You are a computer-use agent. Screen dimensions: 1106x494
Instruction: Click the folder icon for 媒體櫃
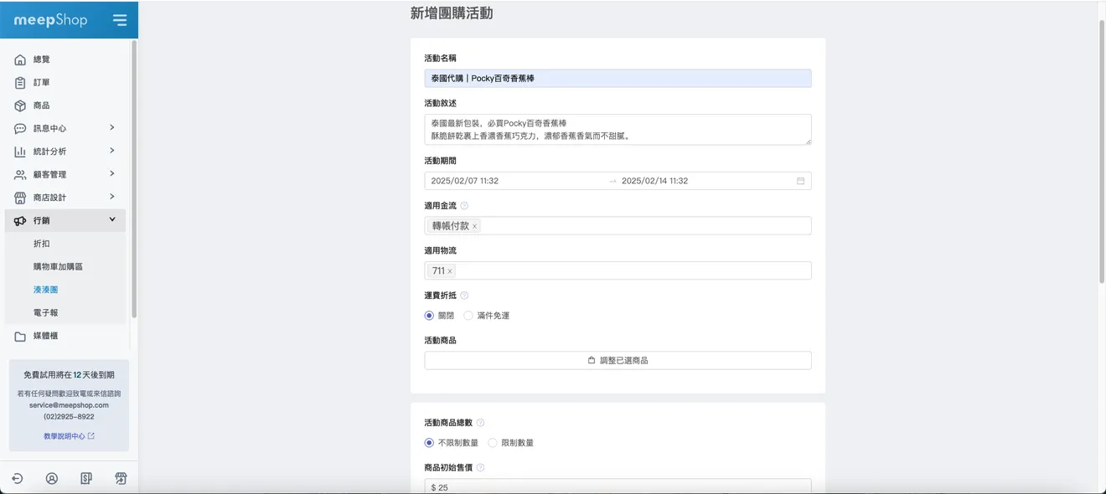pos(20,336)
